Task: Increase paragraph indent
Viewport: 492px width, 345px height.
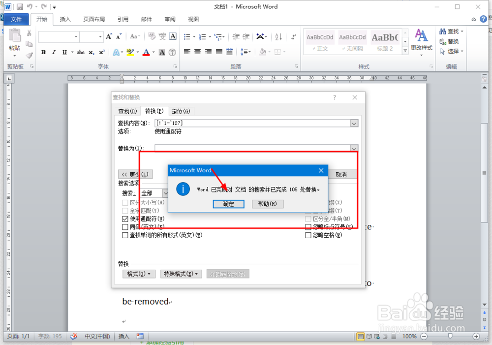Action: (246, 37)
